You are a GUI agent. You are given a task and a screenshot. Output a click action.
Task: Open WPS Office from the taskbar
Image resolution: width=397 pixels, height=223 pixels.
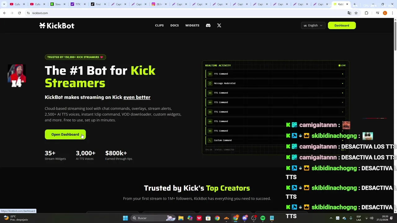coord(199,218)
